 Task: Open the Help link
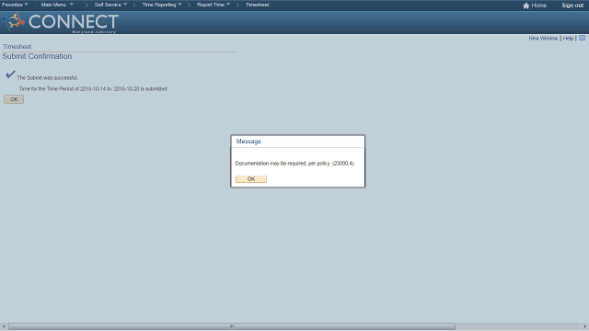tap(568, 39)
